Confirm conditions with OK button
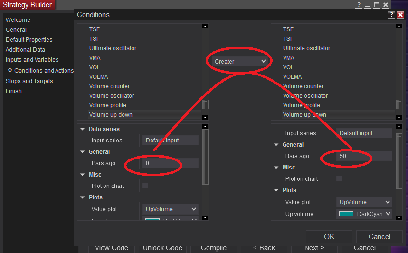The width and height of the screenshot is (408, 253). [329, 236]
